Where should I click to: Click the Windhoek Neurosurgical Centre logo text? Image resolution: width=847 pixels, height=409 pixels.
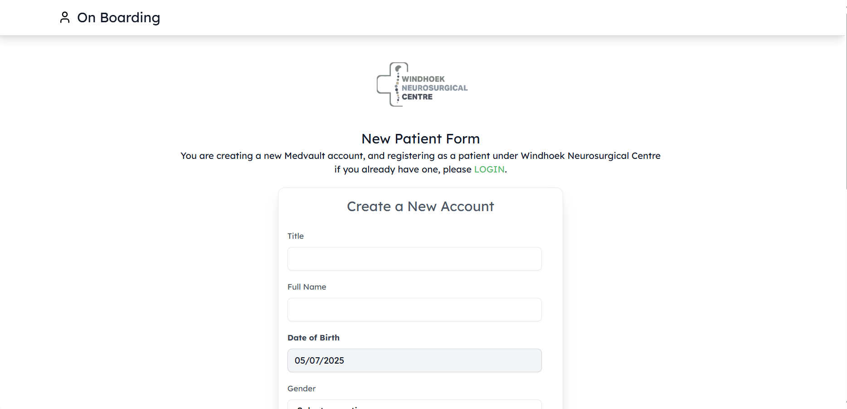[x=434, y=88]
